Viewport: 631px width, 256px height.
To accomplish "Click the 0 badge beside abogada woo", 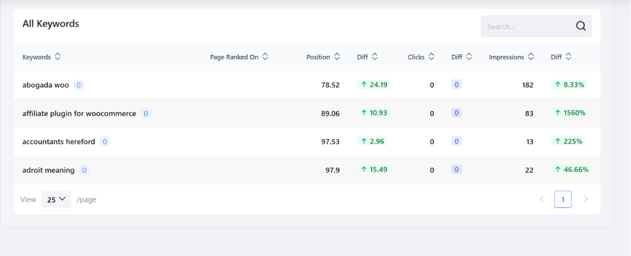I will click(x=78, y=85).
